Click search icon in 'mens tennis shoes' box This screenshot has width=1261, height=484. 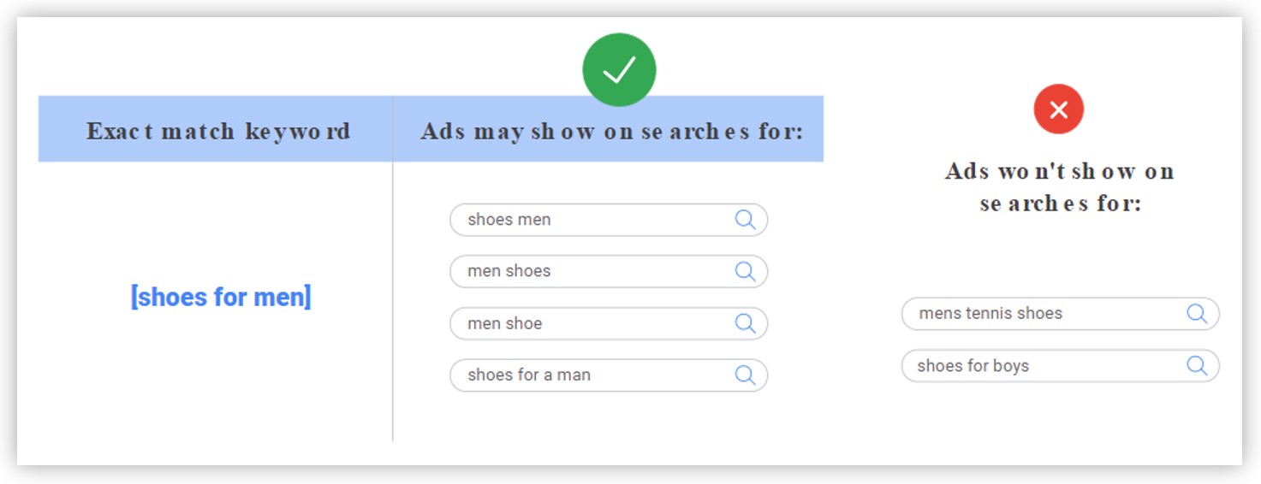point(1197,314)
